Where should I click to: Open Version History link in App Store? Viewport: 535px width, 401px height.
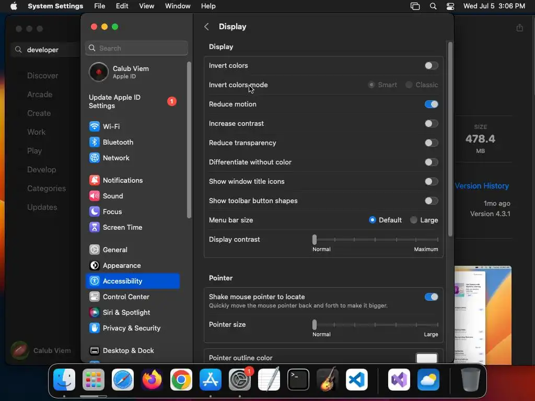point(482,186)
